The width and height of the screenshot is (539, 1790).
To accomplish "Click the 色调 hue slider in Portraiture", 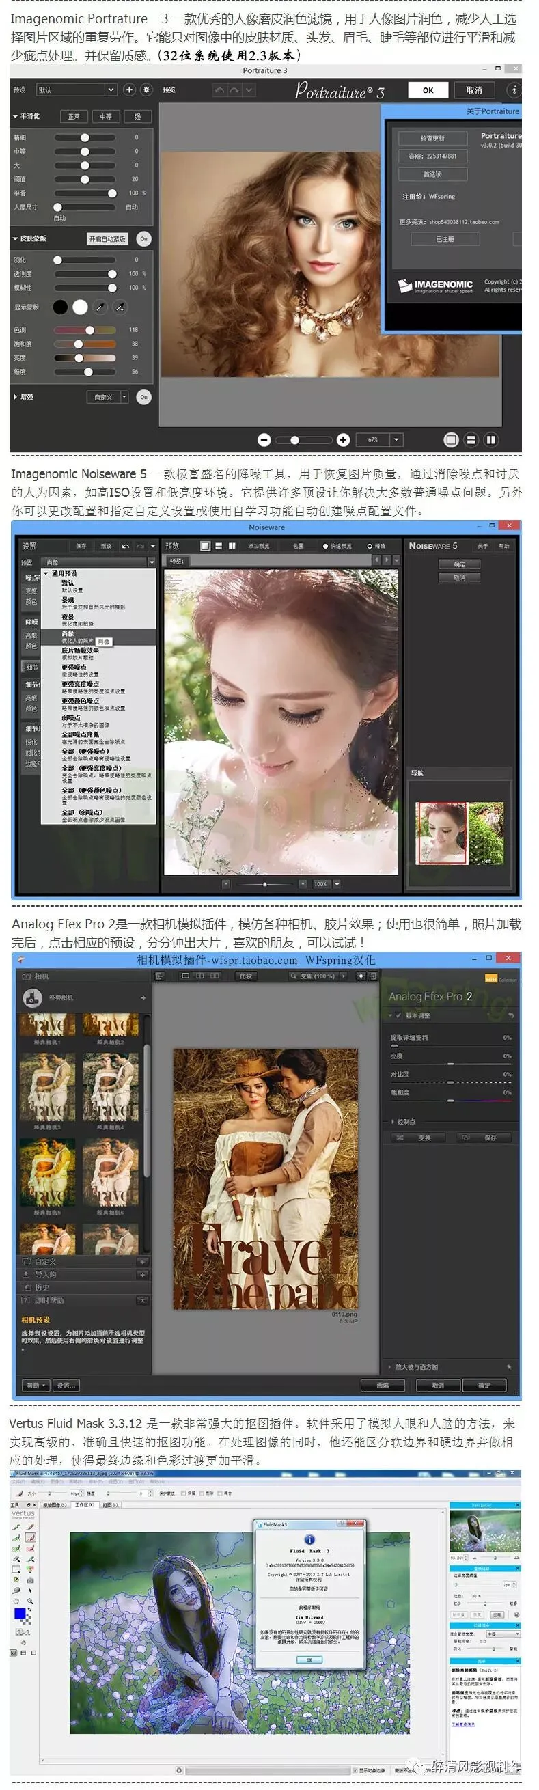I will 85,330.
